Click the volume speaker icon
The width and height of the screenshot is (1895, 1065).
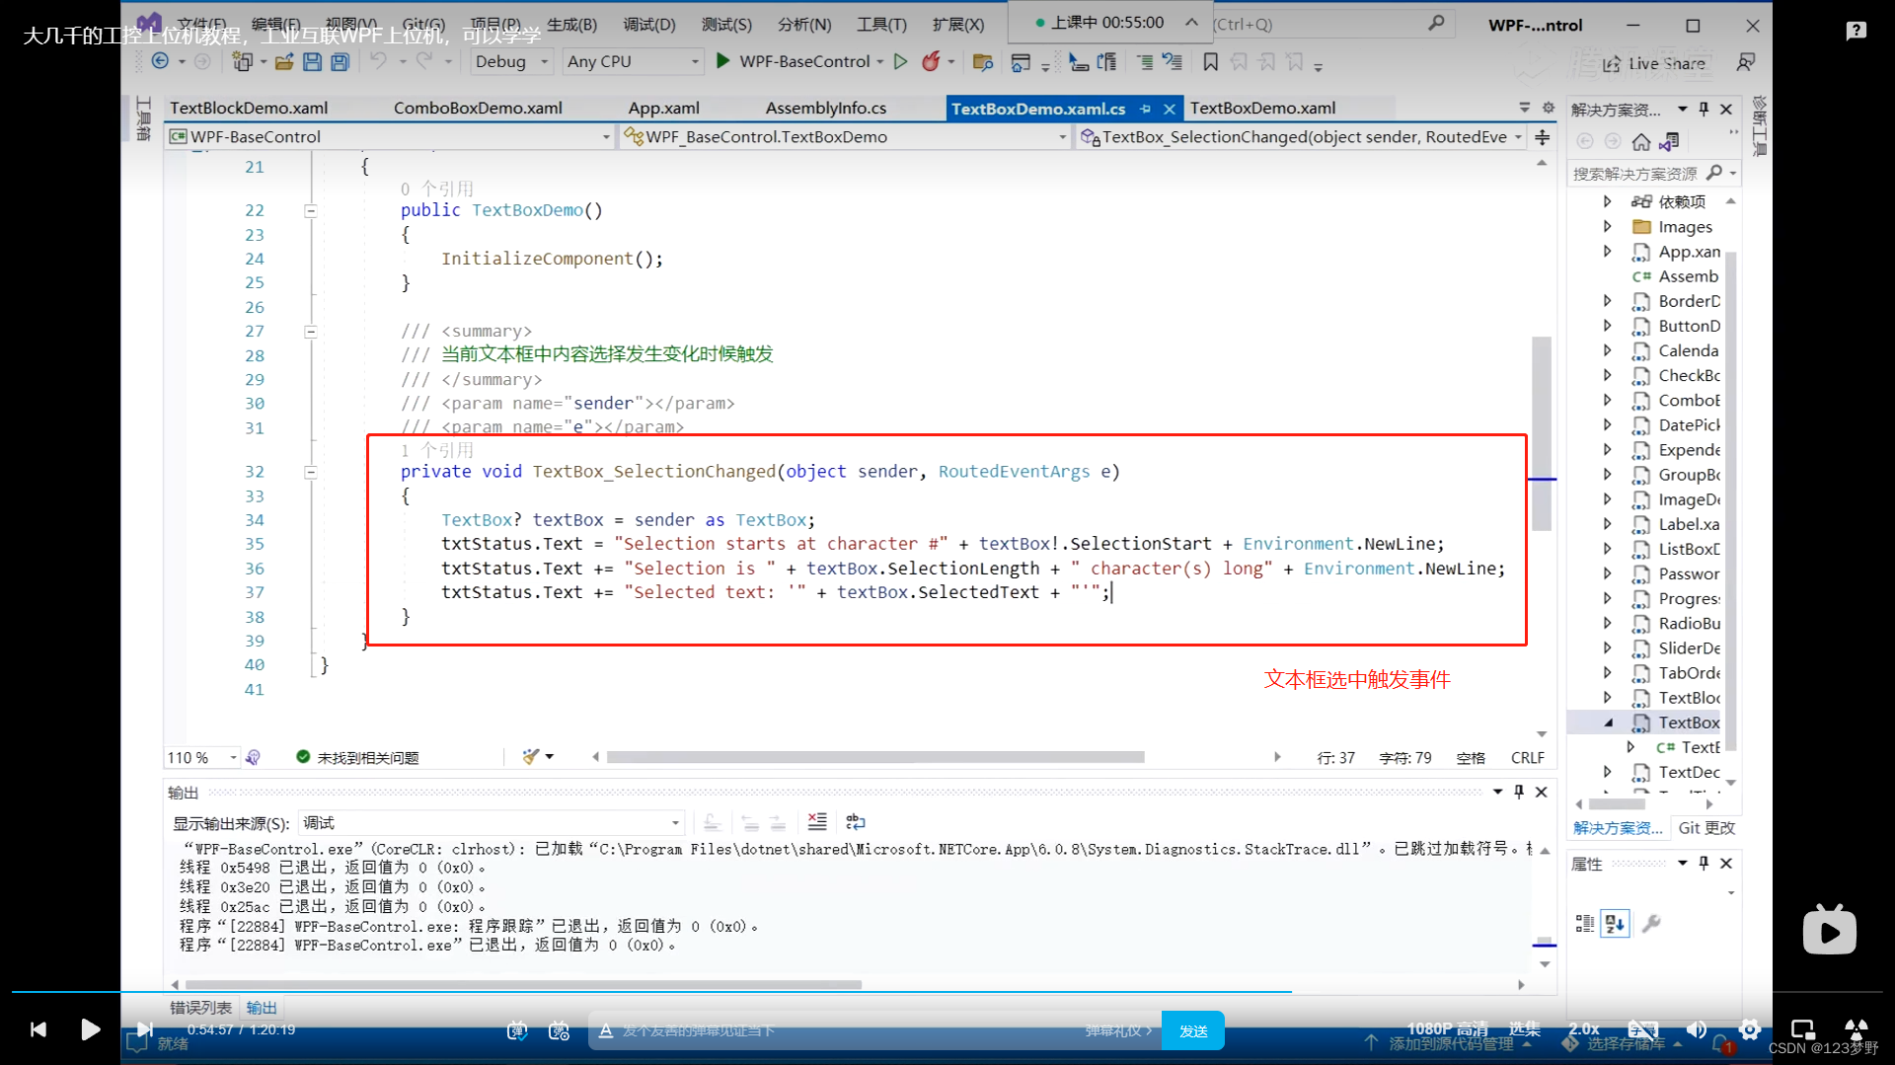[1697, 1029]
